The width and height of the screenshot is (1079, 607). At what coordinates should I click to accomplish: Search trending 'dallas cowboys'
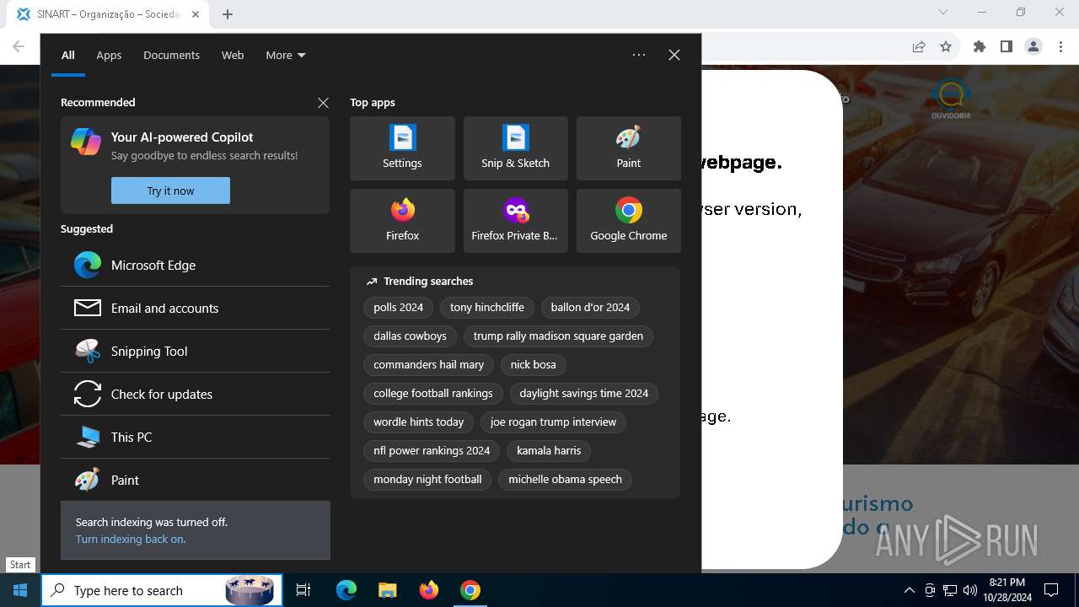[x=410, y=336]
